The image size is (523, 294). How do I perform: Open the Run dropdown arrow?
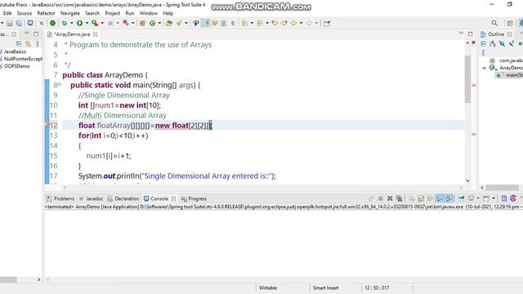87,23
